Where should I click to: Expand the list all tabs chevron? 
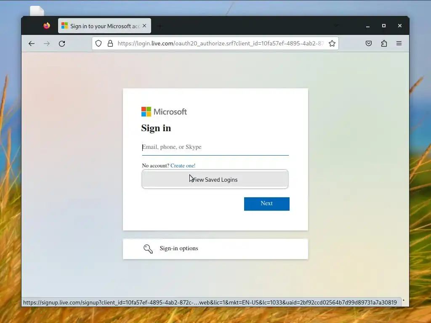336,26
